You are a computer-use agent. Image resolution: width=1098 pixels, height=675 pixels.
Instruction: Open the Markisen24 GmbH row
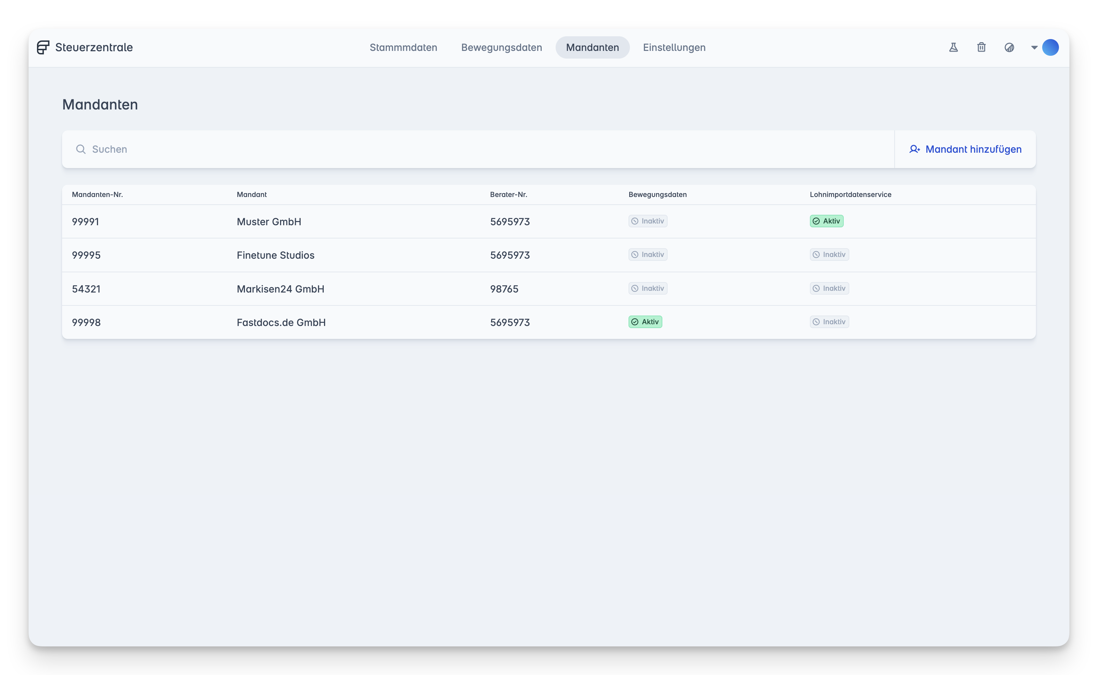pos(280,289)
